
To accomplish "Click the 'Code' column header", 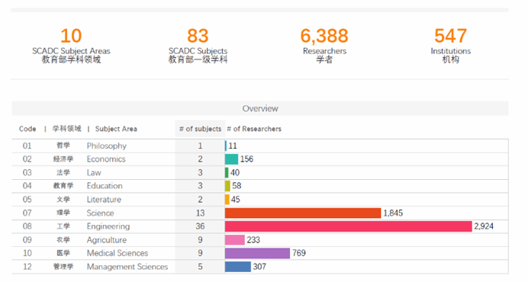I will pos(27,129).
